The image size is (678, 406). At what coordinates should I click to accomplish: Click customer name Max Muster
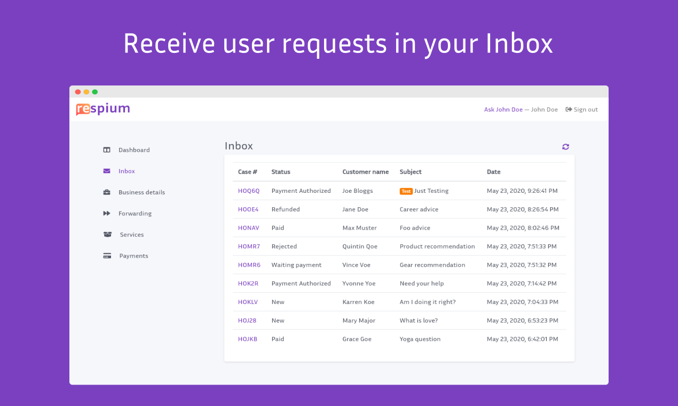[x=360, y=228]
